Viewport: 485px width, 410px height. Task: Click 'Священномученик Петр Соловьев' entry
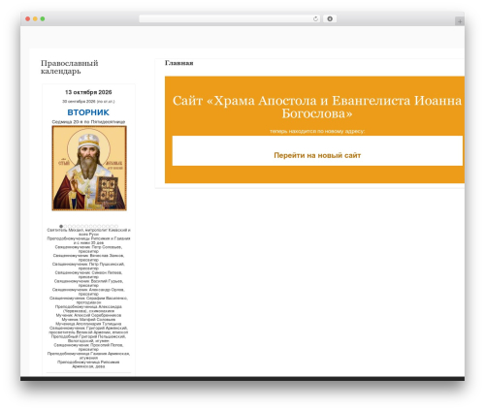[x=88, y=249]
